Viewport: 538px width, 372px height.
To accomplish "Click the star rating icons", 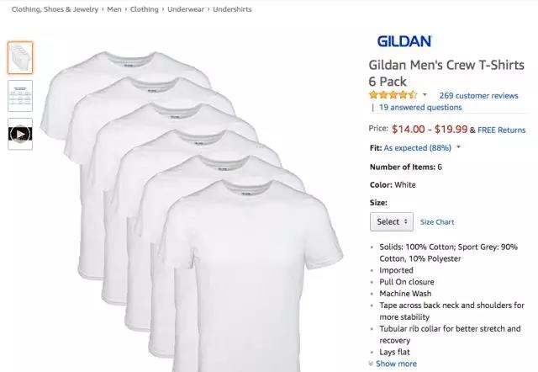I will pyautogui.click(x=393, y=95).
